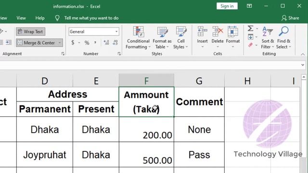This screenshot has width=308, height=173.
Task: Click the Share button
Action: point(290,18)
